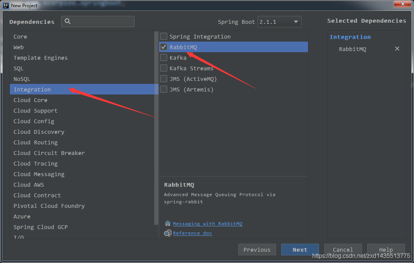Select Spring Cloud GCP category
This screenshot has width=414, height=263.
pyautogui.click(x=82, y=227)
